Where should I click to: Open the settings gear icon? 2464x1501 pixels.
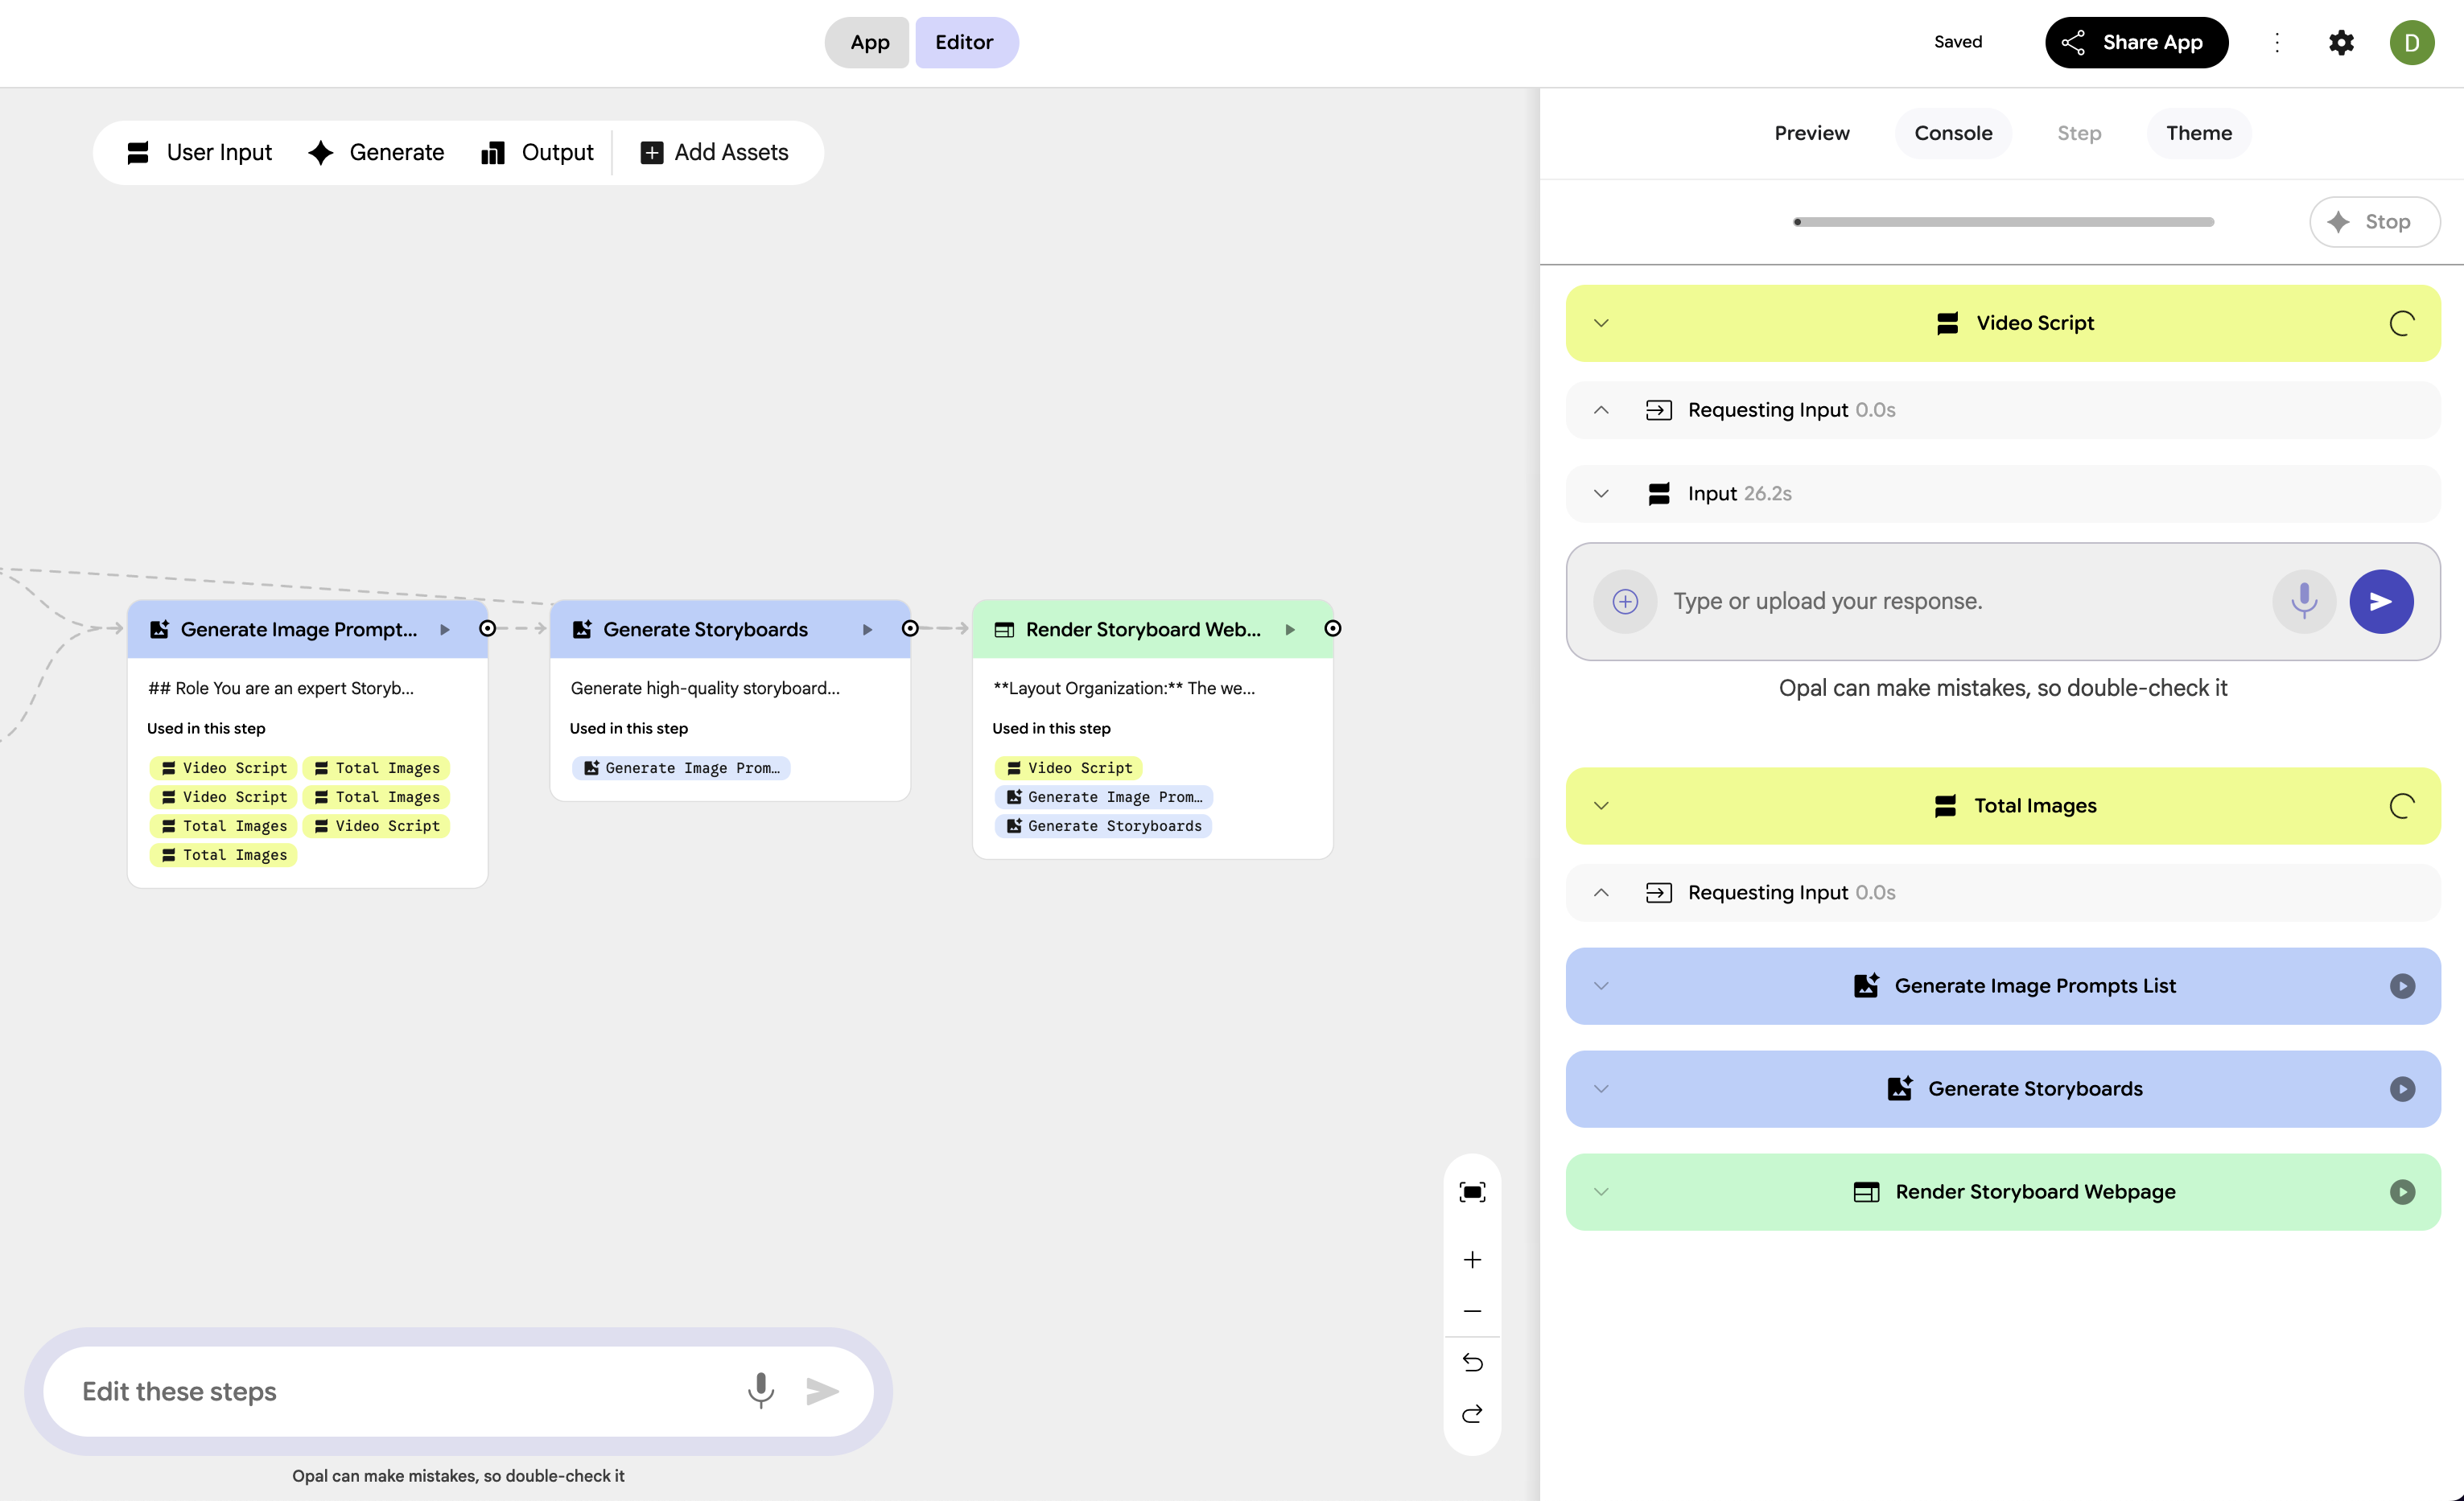(x=2341, y=42)
